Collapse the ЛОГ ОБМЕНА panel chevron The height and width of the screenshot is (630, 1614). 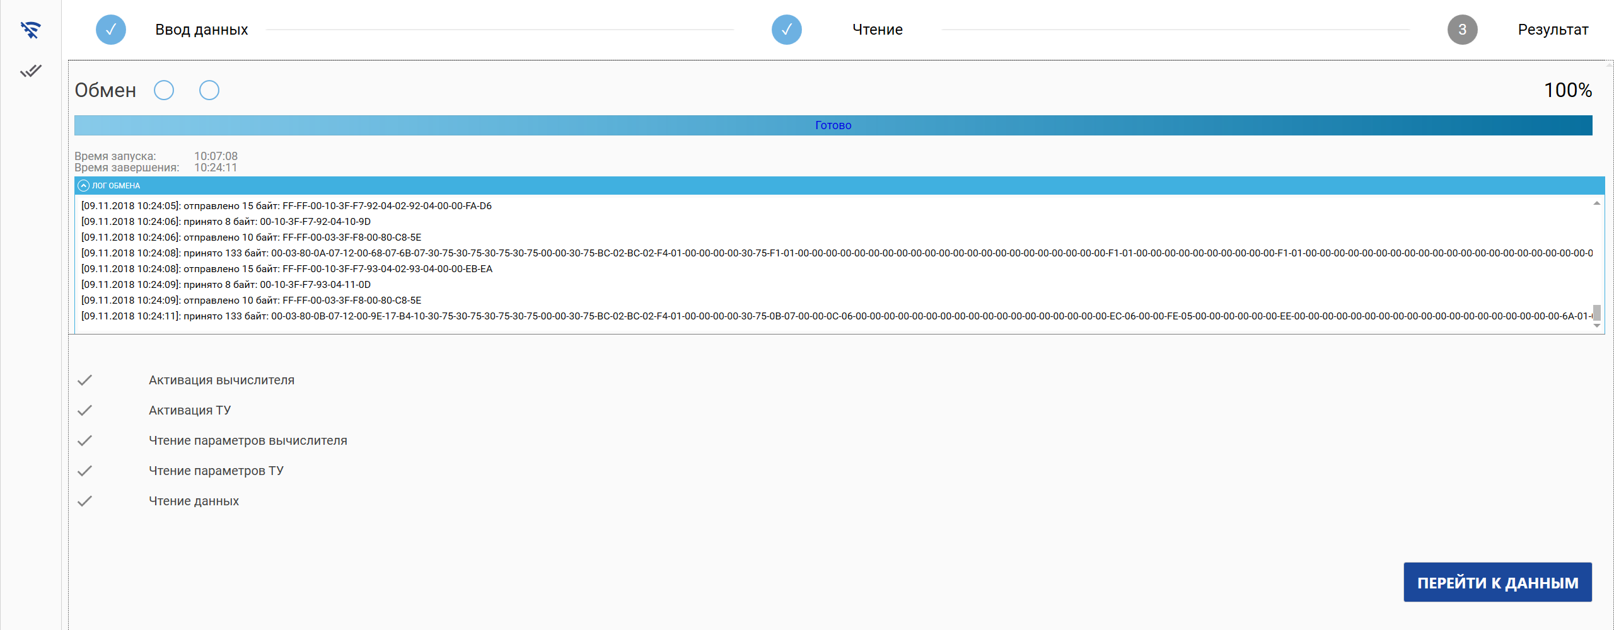pyautogui.click(x=83, y=185)
